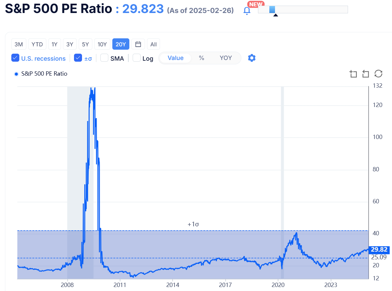Click the ±σ label text
This screenshot has width=392, height=291.
88,59
